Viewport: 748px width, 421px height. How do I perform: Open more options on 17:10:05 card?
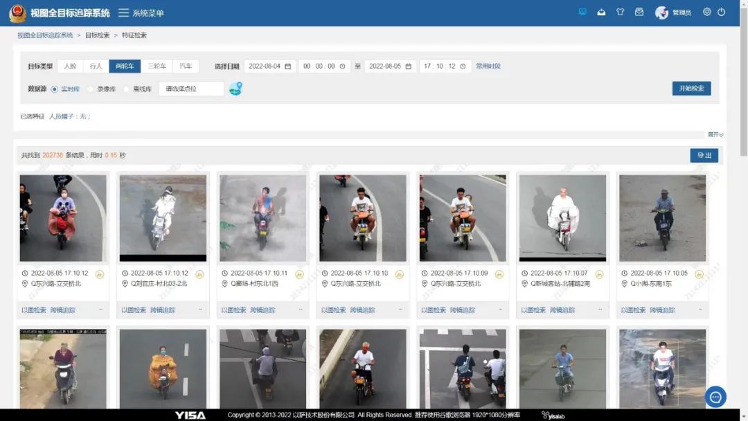(700, 310)
